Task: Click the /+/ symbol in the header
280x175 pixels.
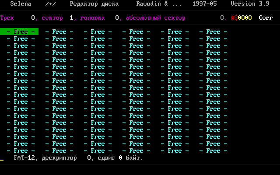Action: (50, 3)
